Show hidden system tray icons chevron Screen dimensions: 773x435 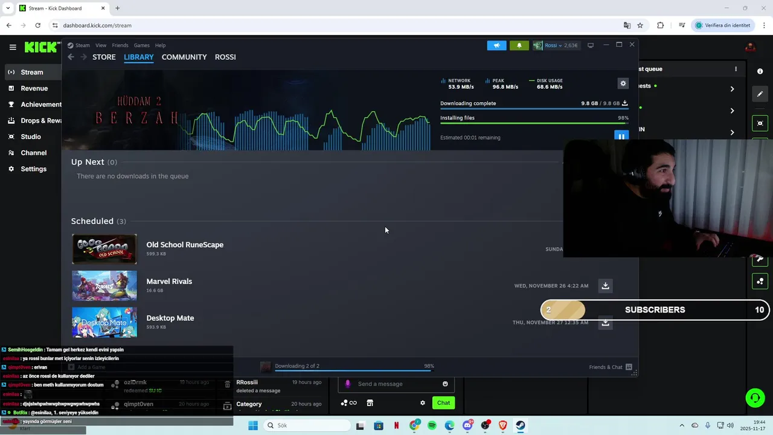pos(682,425)
